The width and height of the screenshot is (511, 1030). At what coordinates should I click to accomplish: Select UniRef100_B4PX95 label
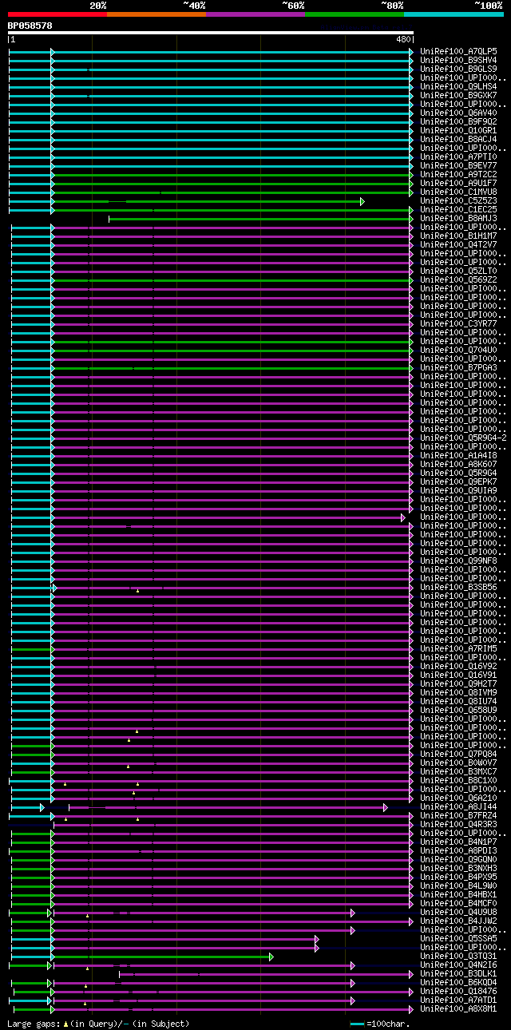click(458, 877)
